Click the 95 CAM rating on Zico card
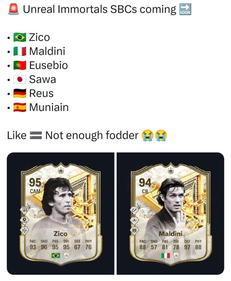The height and width of the screenshot is (281, 231). [35, 186]
